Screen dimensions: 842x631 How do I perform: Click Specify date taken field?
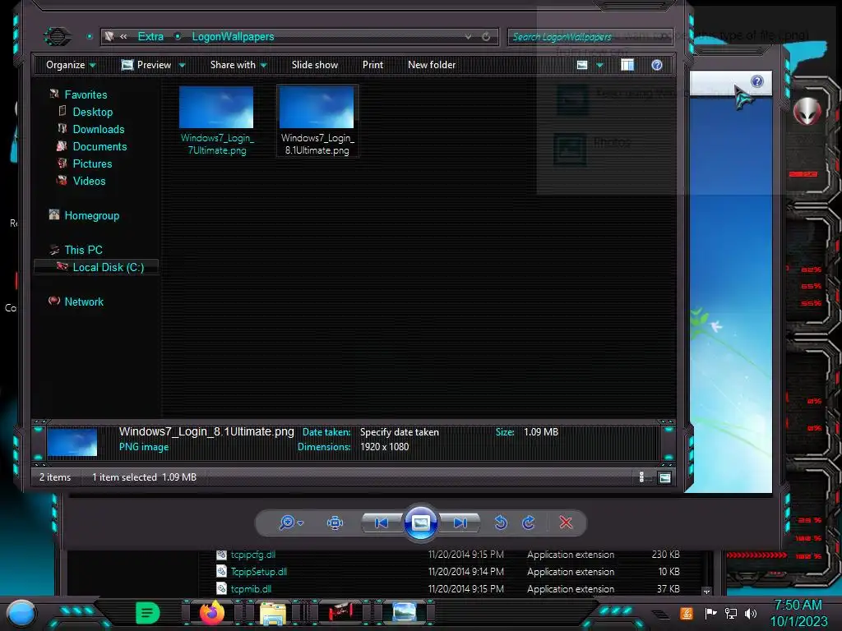[399, 432]
